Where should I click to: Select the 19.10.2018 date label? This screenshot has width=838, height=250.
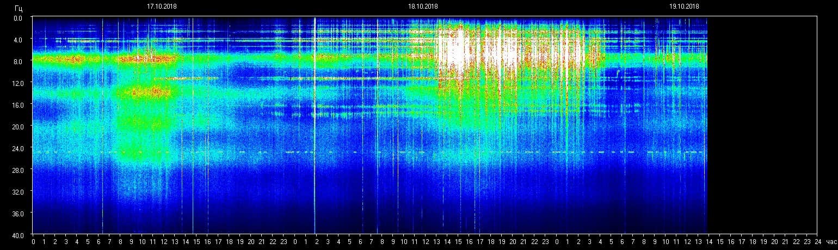tap(684, 7)
